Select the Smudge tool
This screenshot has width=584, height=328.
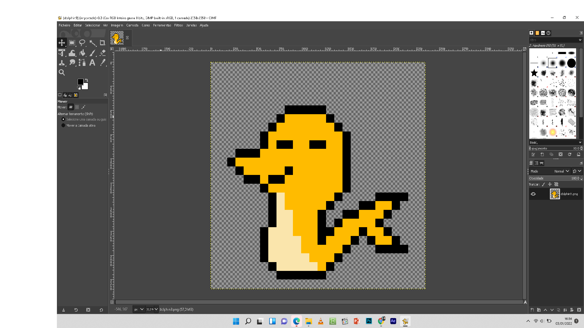pyautogui.click(x=72, y=63)
